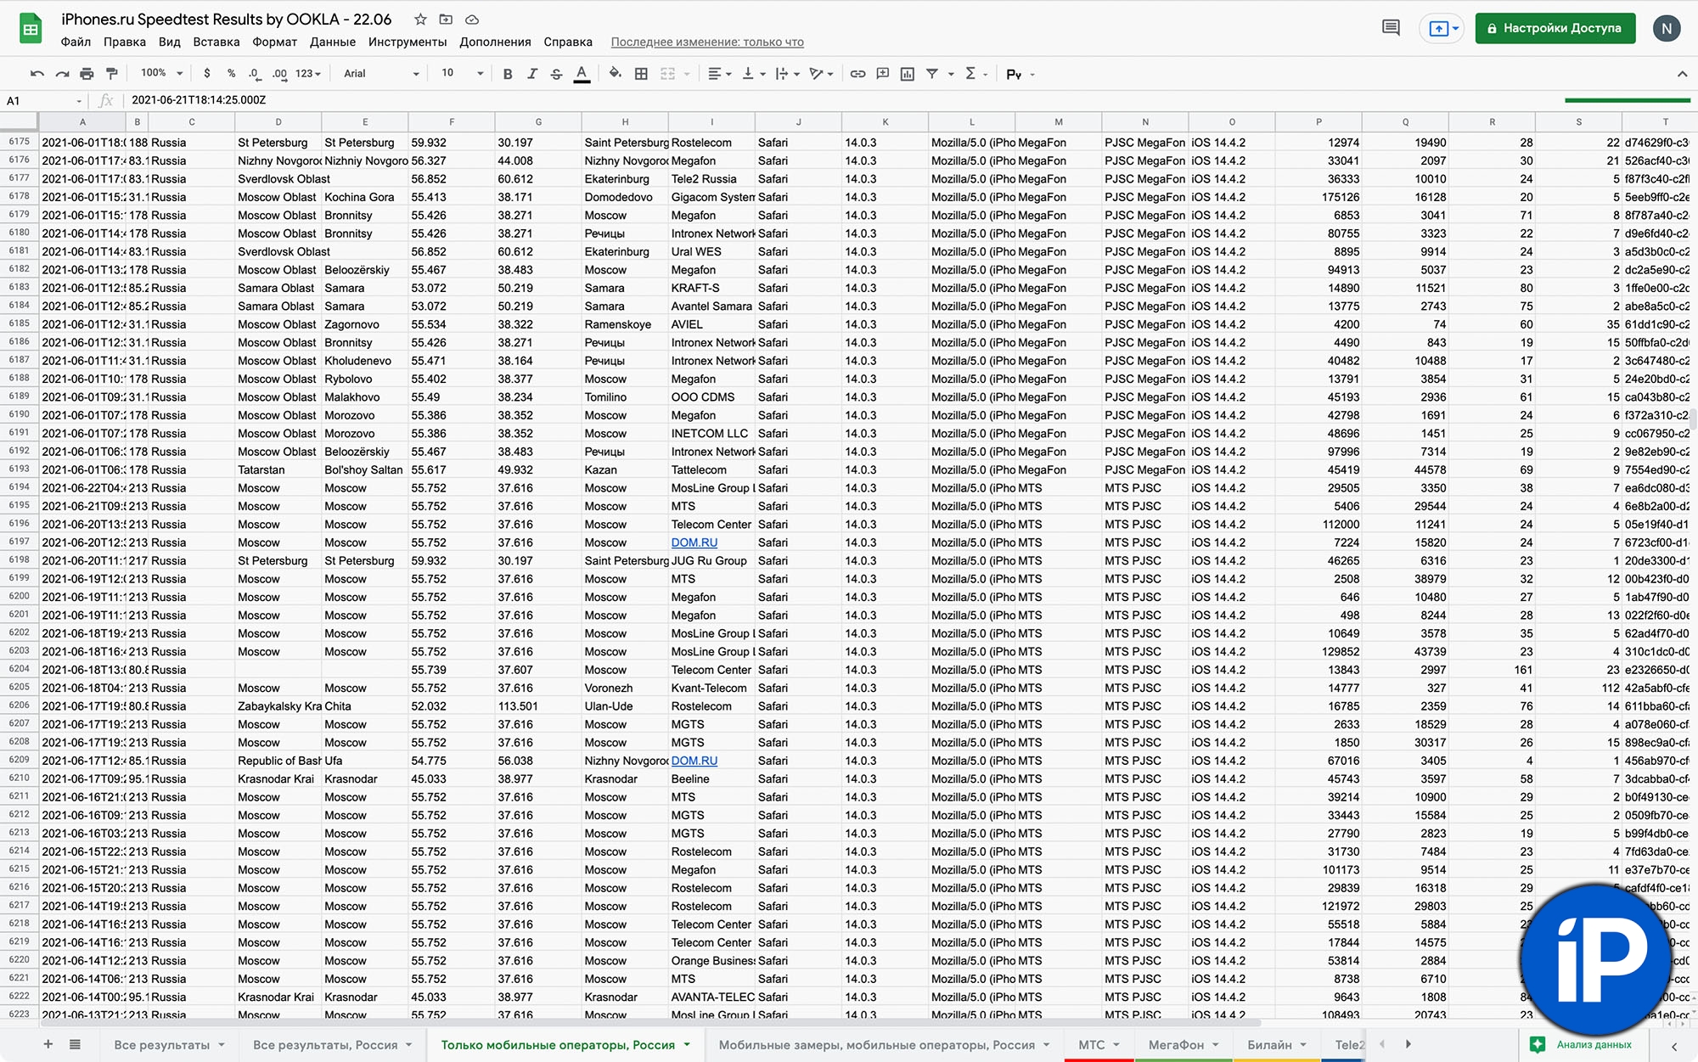Toggle italic formatting
The image size is (1698, 1062).
tap(532, 74)
